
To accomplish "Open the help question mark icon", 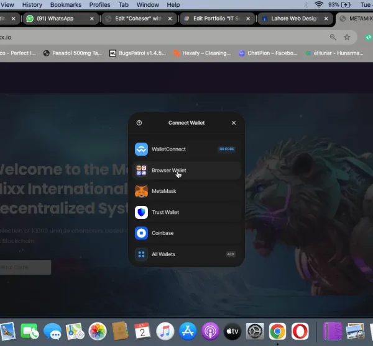I will [x=139, y=123].
